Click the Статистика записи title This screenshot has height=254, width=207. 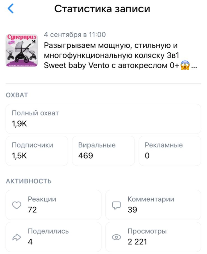tap(102, 9)
